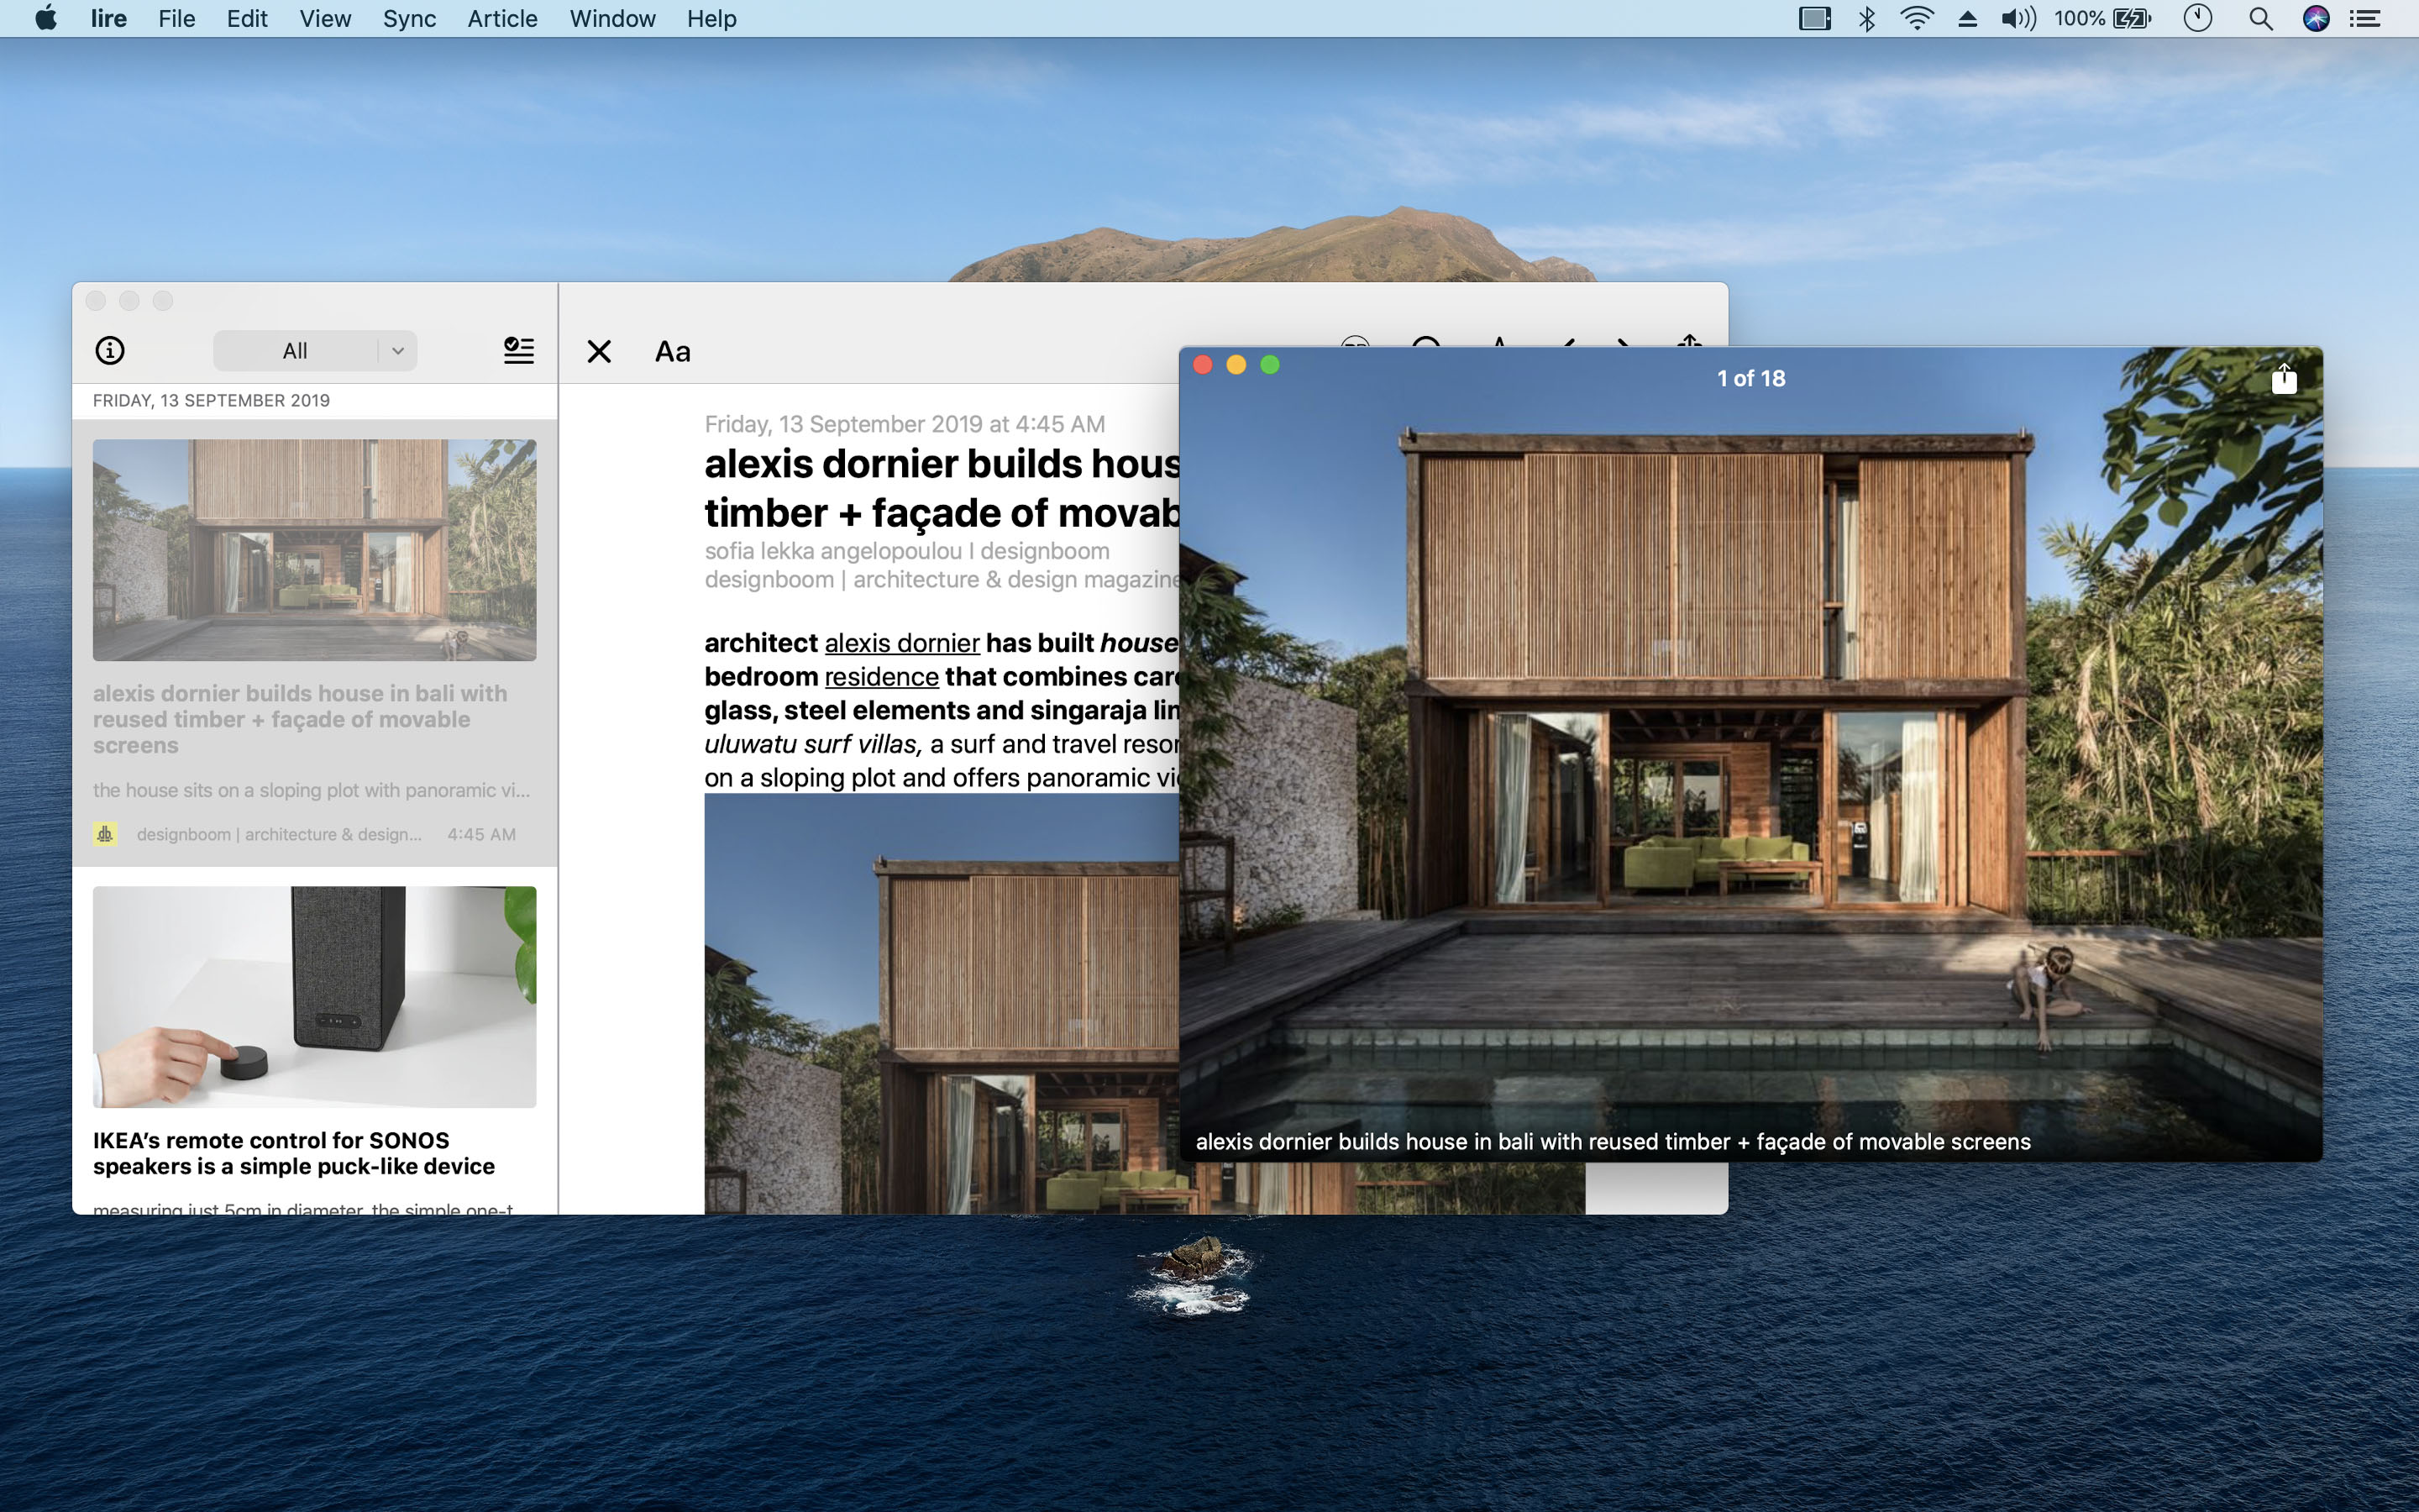Open the Edit menu
The image size is (2419, 1512).
[247, 18]
